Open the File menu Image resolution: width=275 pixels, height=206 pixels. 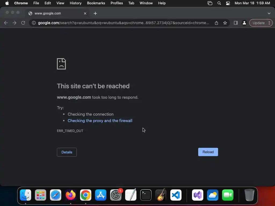[36, 3]
